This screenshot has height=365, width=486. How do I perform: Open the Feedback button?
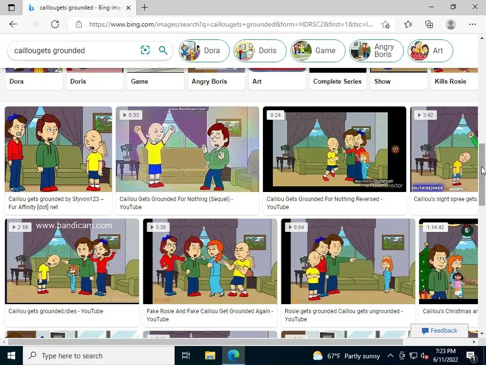439,331
